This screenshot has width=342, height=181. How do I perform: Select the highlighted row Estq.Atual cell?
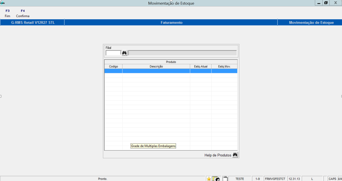pyautogui.click(x=201, y=71)
